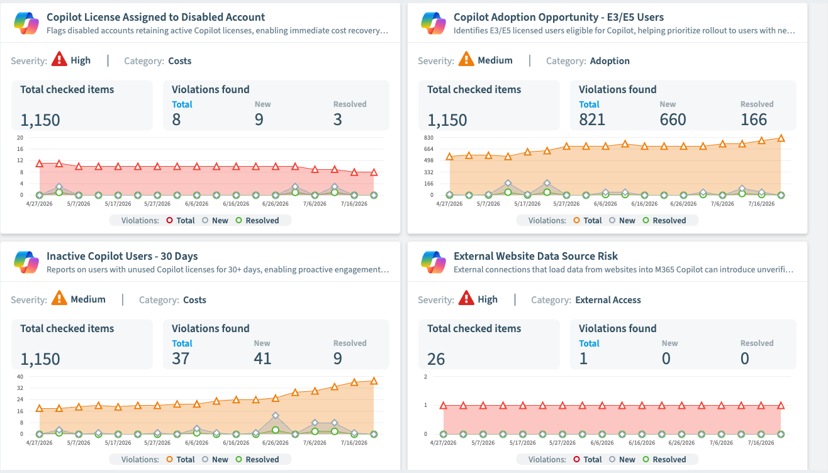Open the Copilot License Assigned to Disabled Account title
The height and width of the screenshot is (473, 828).
[156, 18]
